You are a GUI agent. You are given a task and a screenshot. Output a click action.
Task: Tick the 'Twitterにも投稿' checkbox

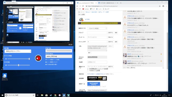tap(88, 71)
